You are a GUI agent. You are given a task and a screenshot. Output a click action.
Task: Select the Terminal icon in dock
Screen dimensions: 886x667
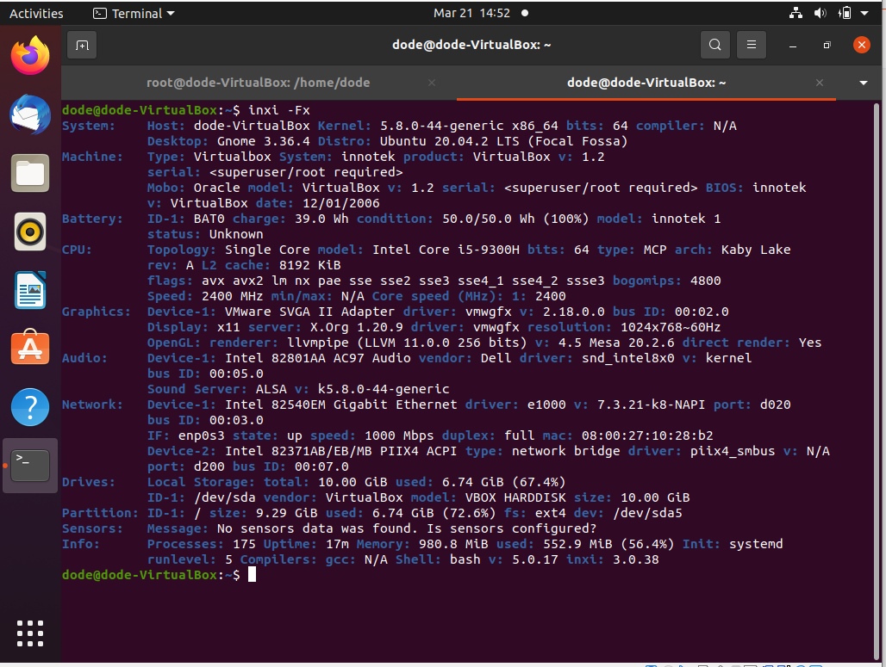pyautogui.click(x=30, y=466)
